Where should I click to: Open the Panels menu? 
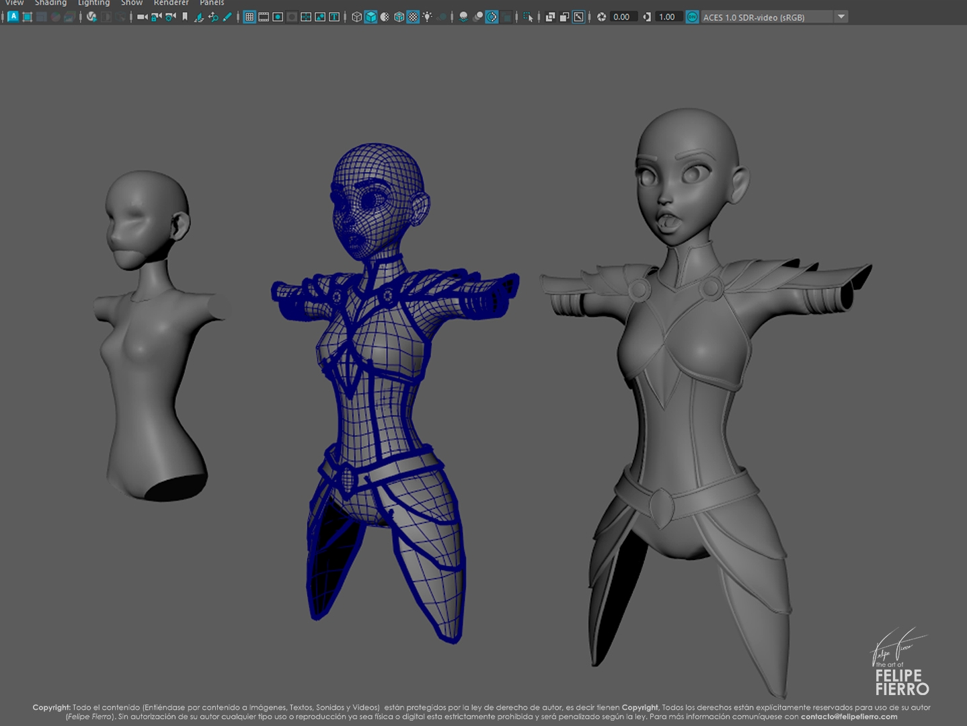(212, 3)
